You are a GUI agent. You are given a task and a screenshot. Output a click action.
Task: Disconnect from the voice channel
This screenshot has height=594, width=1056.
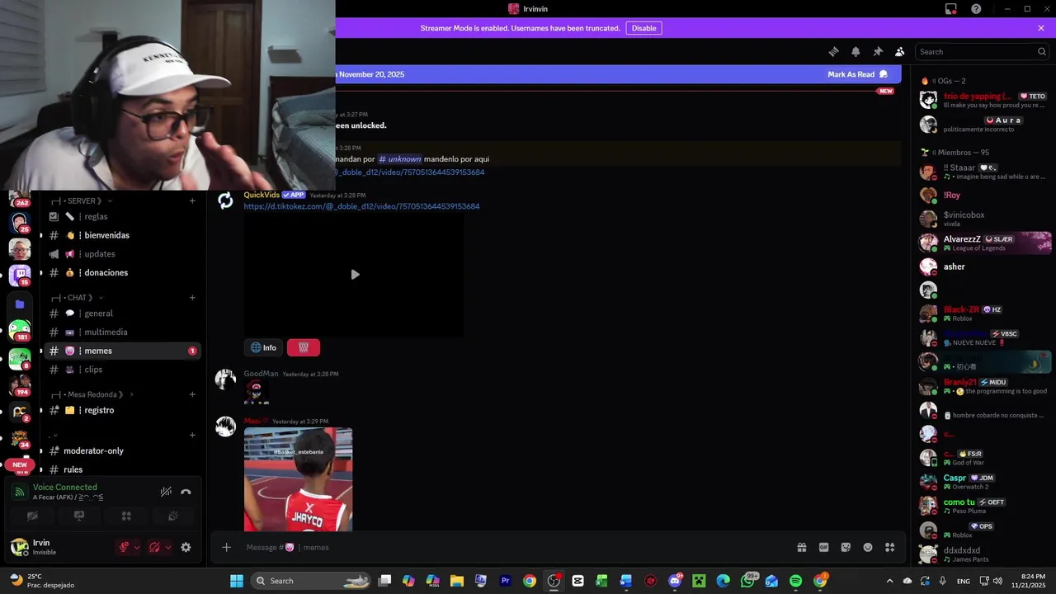(186, 492)
